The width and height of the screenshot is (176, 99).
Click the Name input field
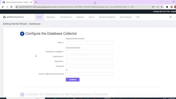(x=89, y=43)
